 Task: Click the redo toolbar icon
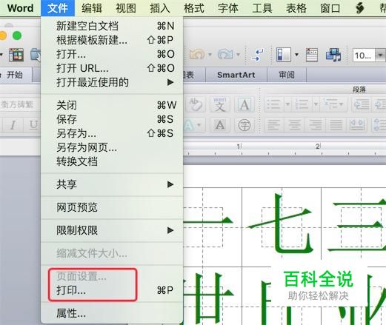(225, 54)
